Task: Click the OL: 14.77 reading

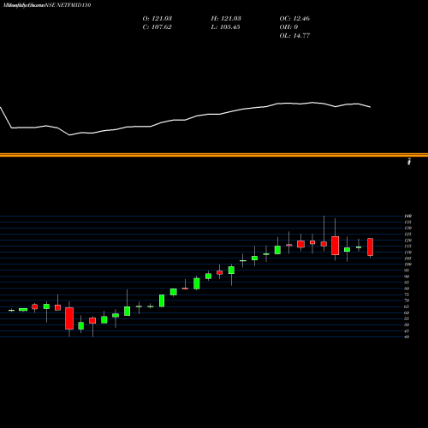Action: pyautogui.click(x=294, y=36)
